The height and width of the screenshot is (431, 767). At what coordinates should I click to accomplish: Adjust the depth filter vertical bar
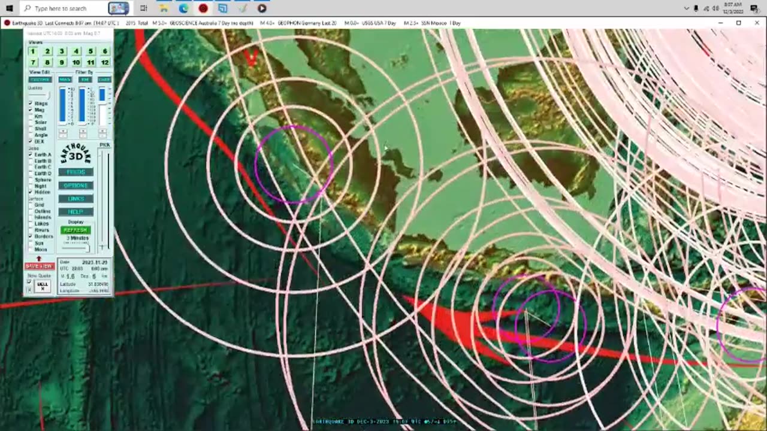82,105
